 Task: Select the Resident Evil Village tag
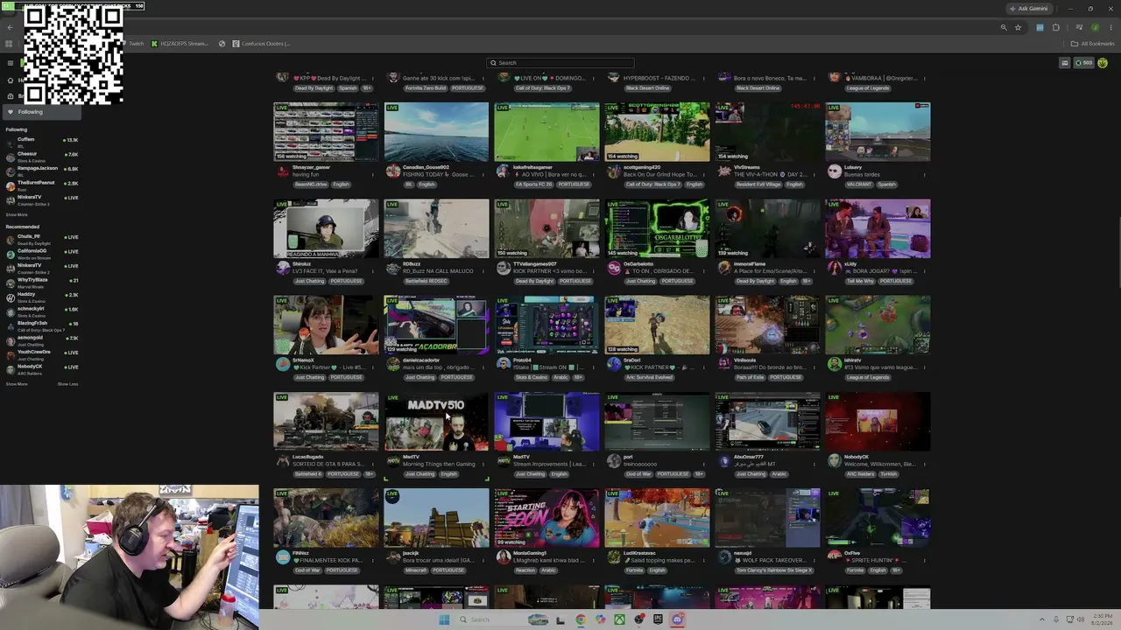click(758, 185)
